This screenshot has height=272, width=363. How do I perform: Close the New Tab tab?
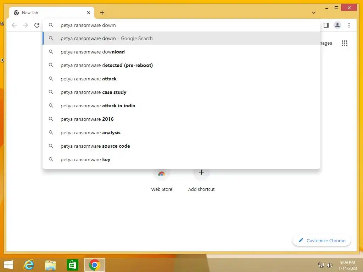[88, 13]
